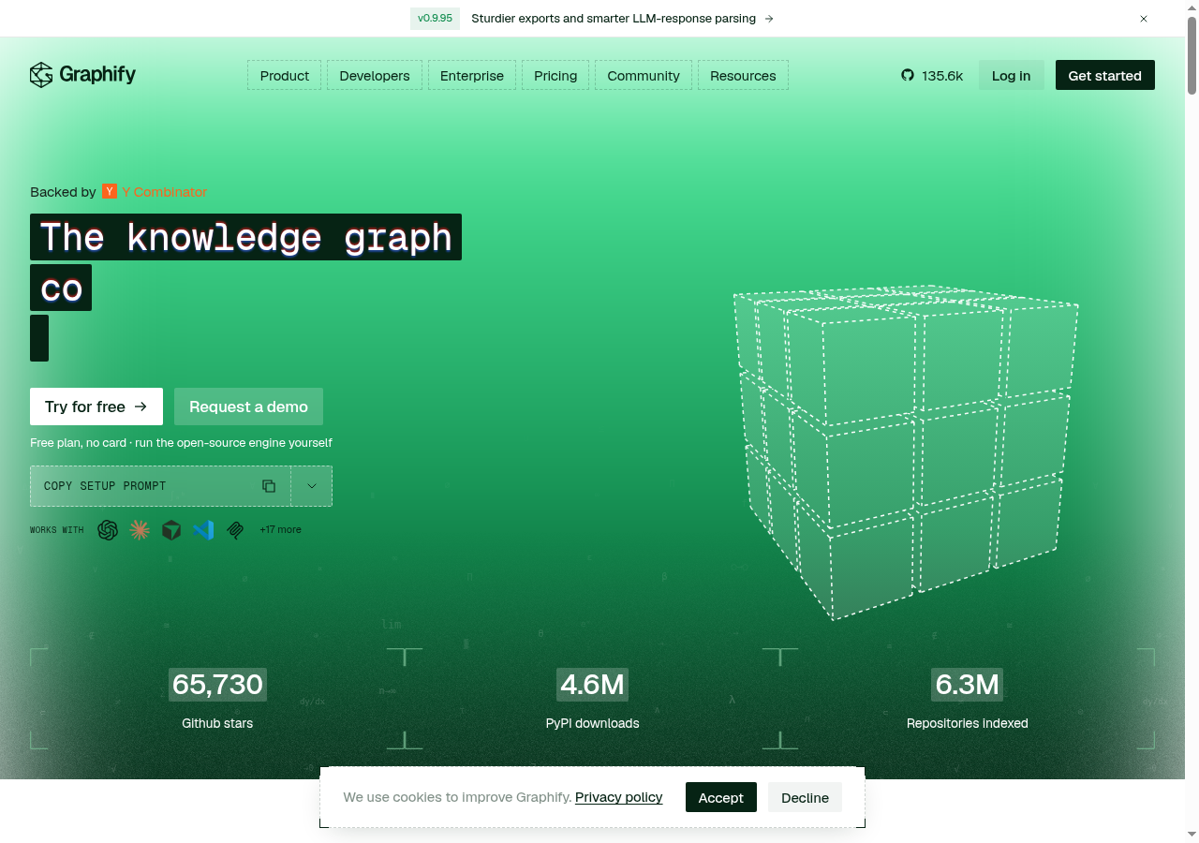
Task: Click the copy icon for the setup prompt
Action: [x=269, y=486]
